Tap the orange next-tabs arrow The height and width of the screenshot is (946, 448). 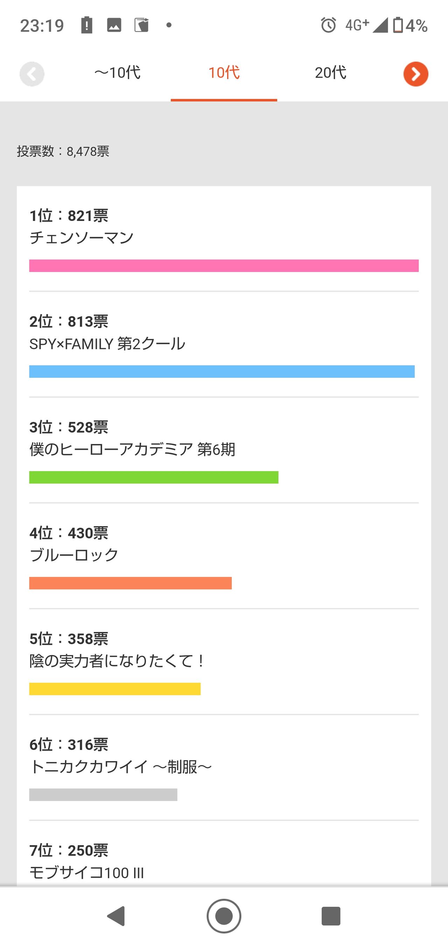(416, 74)
